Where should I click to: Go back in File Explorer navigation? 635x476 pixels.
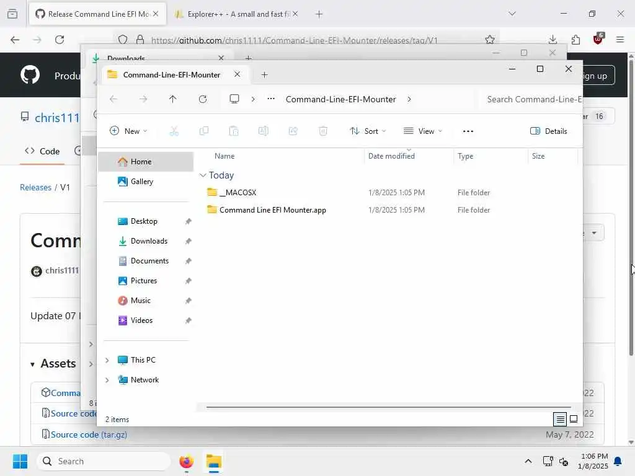pos(113,99)
